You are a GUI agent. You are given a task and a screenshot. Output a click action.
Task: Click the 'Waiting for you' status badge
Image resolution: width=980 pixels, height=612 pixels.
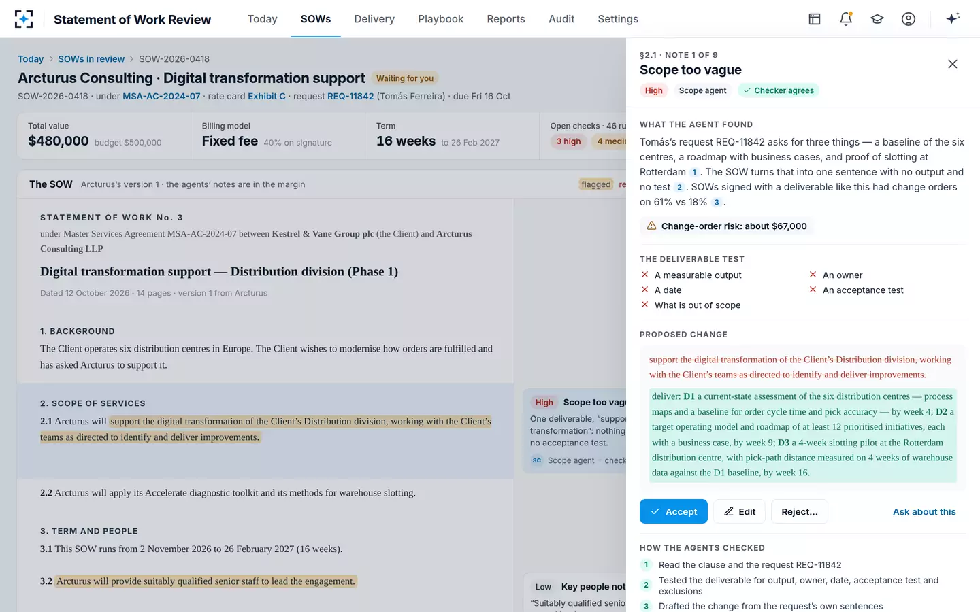tap(405, 78)
